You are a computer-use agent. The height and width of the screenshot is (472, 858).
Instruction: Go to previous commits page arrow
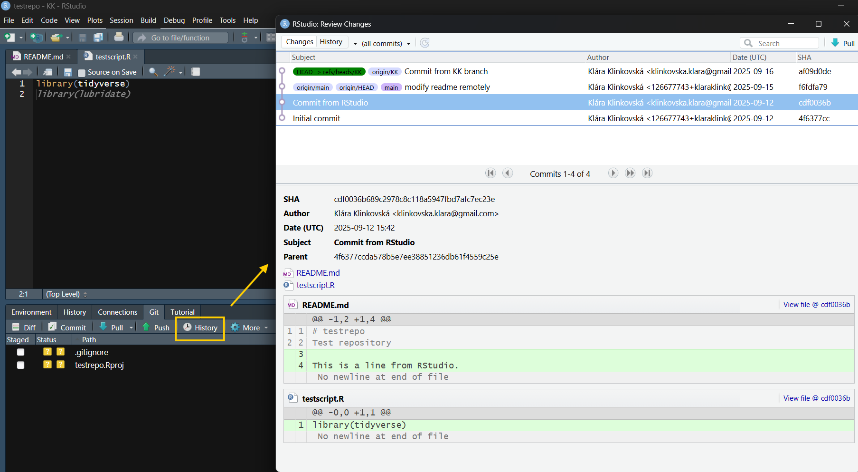click(x=508, y=173)
